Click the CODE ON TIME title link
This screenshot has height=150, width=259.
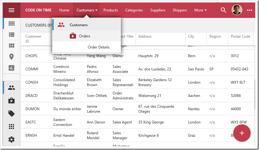(38, 10)
